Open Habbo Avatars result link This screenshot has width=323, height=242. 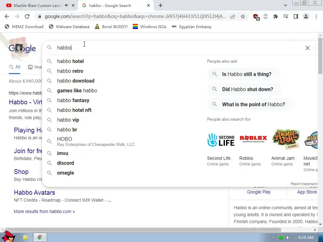coord(34,193)
